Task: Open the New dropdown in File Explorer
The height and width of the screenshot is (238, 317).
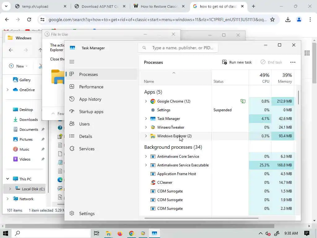Action: pos(18,66)
